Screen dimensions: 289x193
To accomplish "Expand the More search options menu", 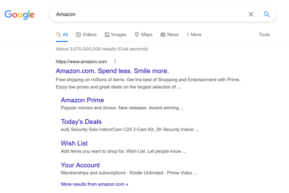I will point(194,34).
